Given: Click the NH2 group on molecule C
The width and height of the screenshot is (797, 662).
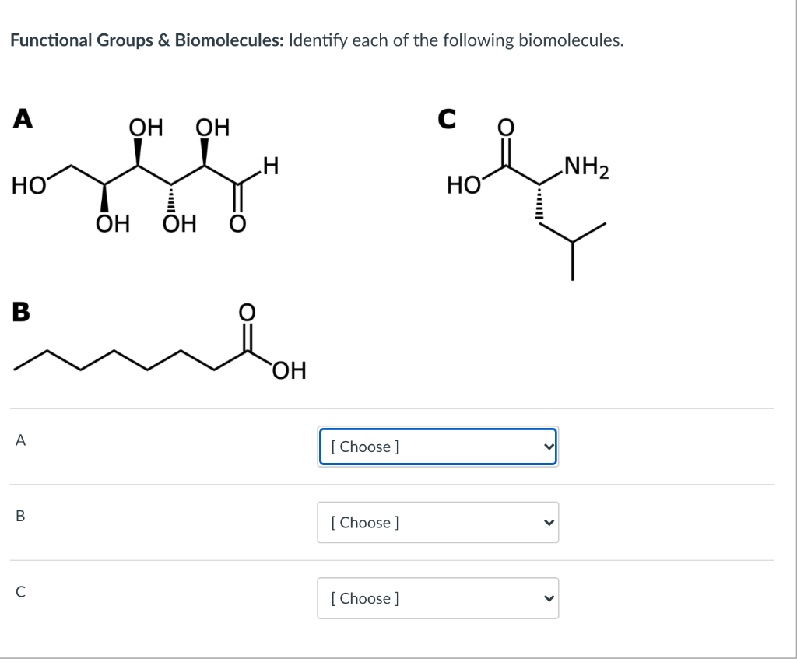Looking at the screenshot, I should point(585,167).
